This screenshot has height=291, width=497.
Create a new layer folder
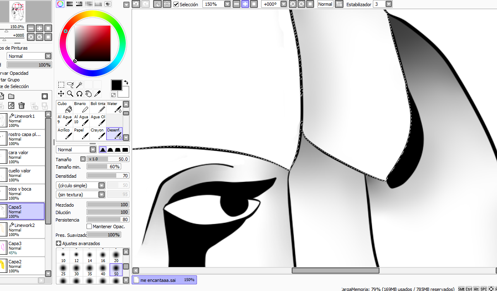click(12, 96)
